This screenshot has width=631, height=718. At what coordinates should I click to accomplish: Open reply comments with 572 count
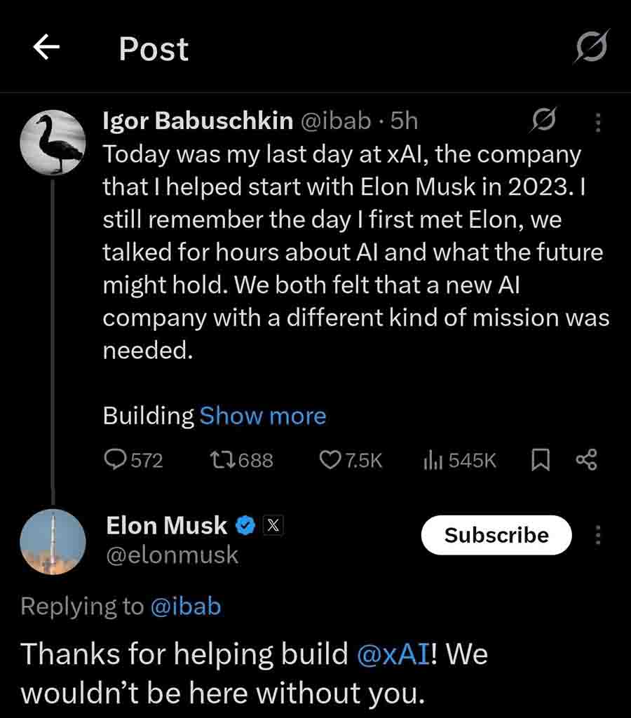[133, 460]
